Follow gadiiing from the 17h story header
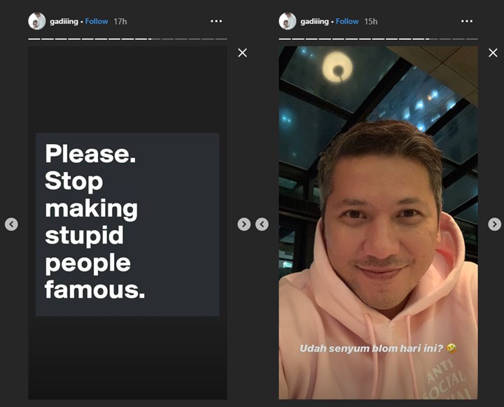The width and height of the screenshot is (504, 407). click(x=97, y=21)
